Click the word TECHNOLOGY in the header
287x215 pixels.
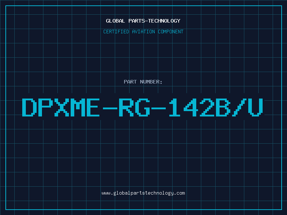coord(164,21)
